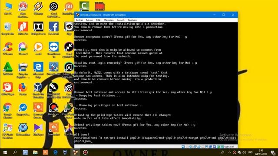
Task: Click the red film strip desktop icon
Action: (x=99, y=6)
